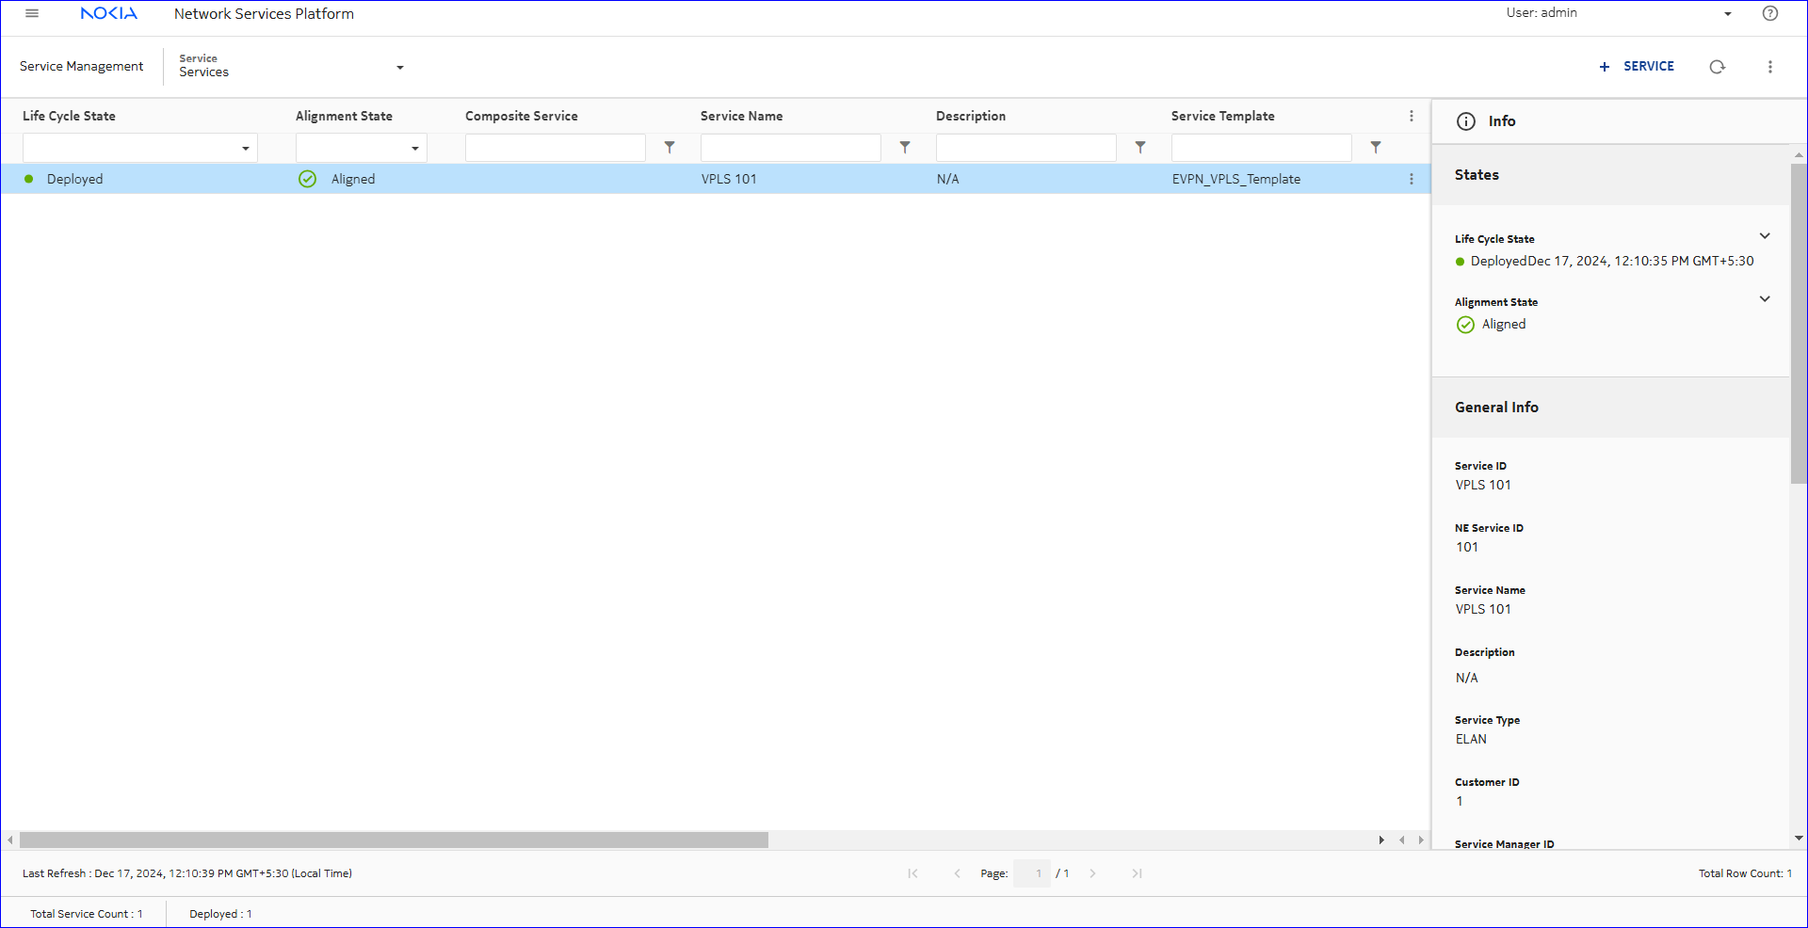Open the hamburger navigation menu

click(x=31, y=13)
